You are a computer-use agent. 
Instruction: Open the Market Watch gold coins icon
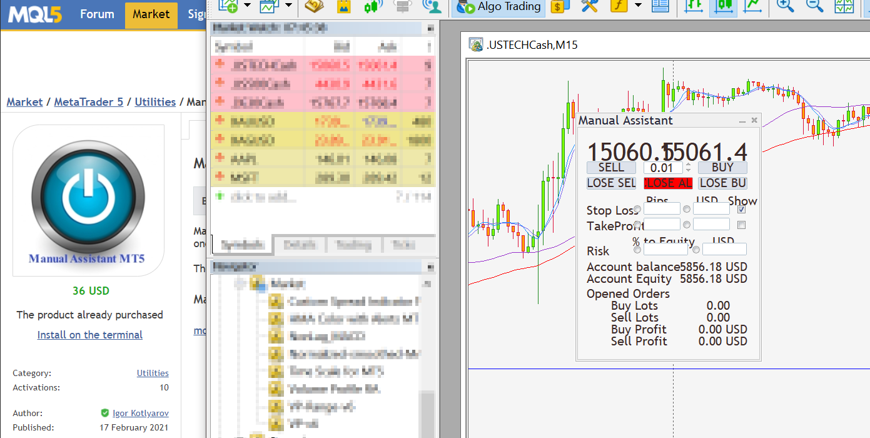click(314, 6)
